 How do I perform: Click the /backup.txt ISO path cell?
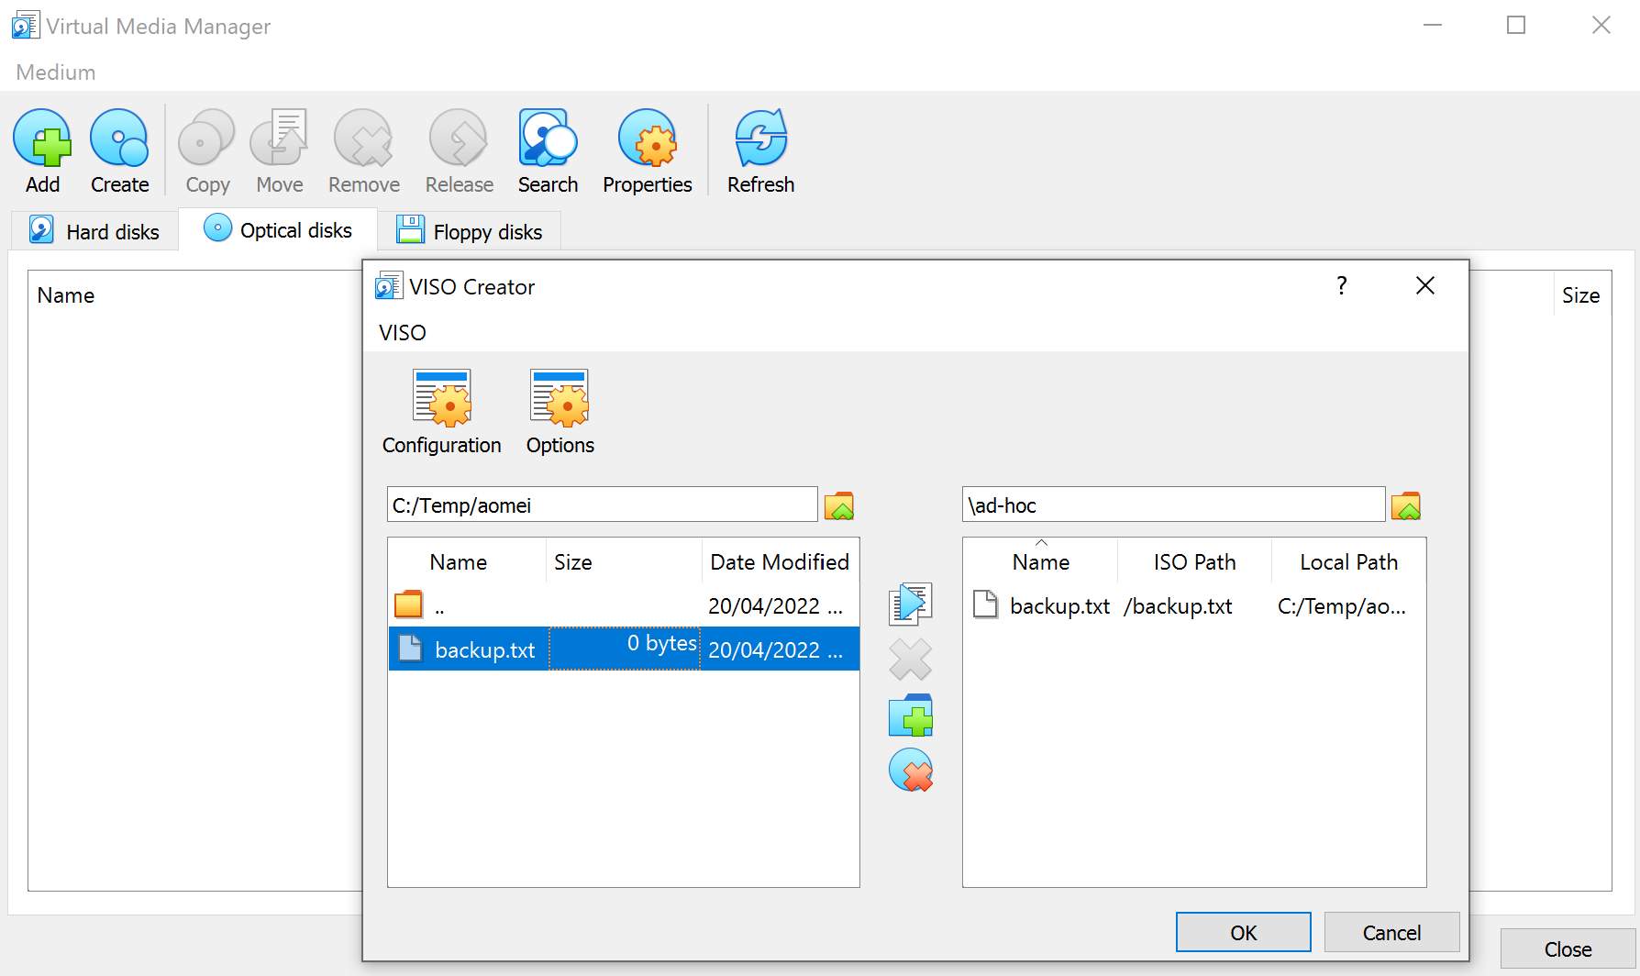pos(1178,606)
